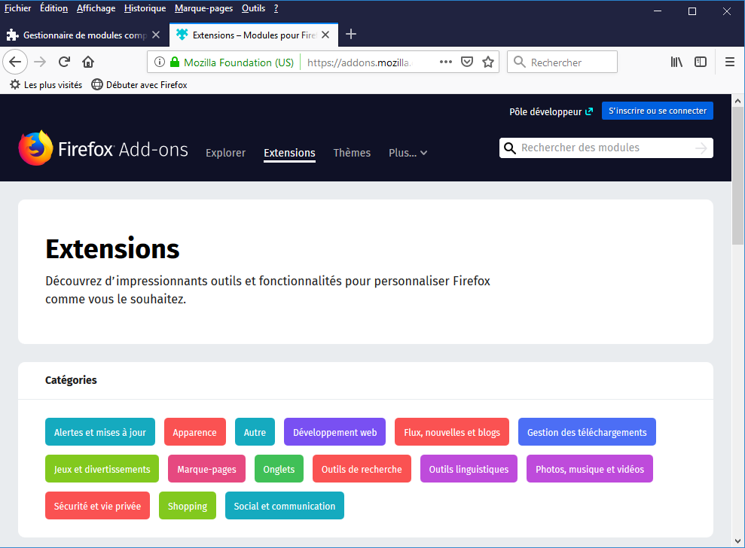Viewport: 745px width, 548px height.
Task: Open the Library icon
Action: [676, 62]
